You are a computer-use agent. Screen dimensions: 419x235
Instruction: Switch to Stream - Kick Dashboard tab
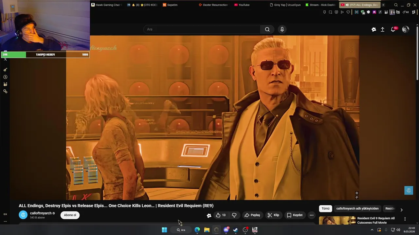coord(320,5)
